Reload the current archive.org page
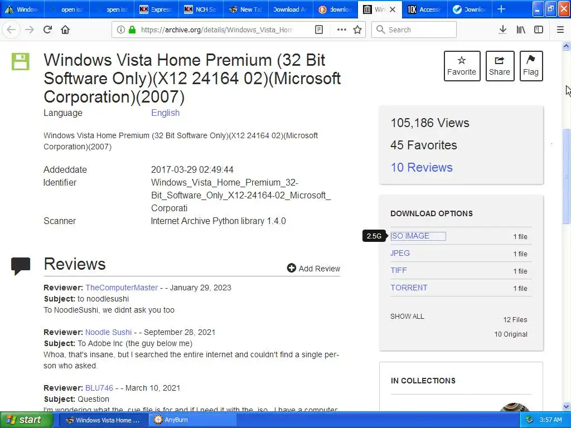 (x=48, y=30)
